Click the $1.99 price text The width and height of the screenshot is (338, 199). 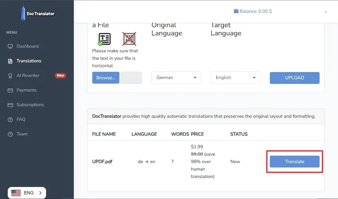coord(197,147)
